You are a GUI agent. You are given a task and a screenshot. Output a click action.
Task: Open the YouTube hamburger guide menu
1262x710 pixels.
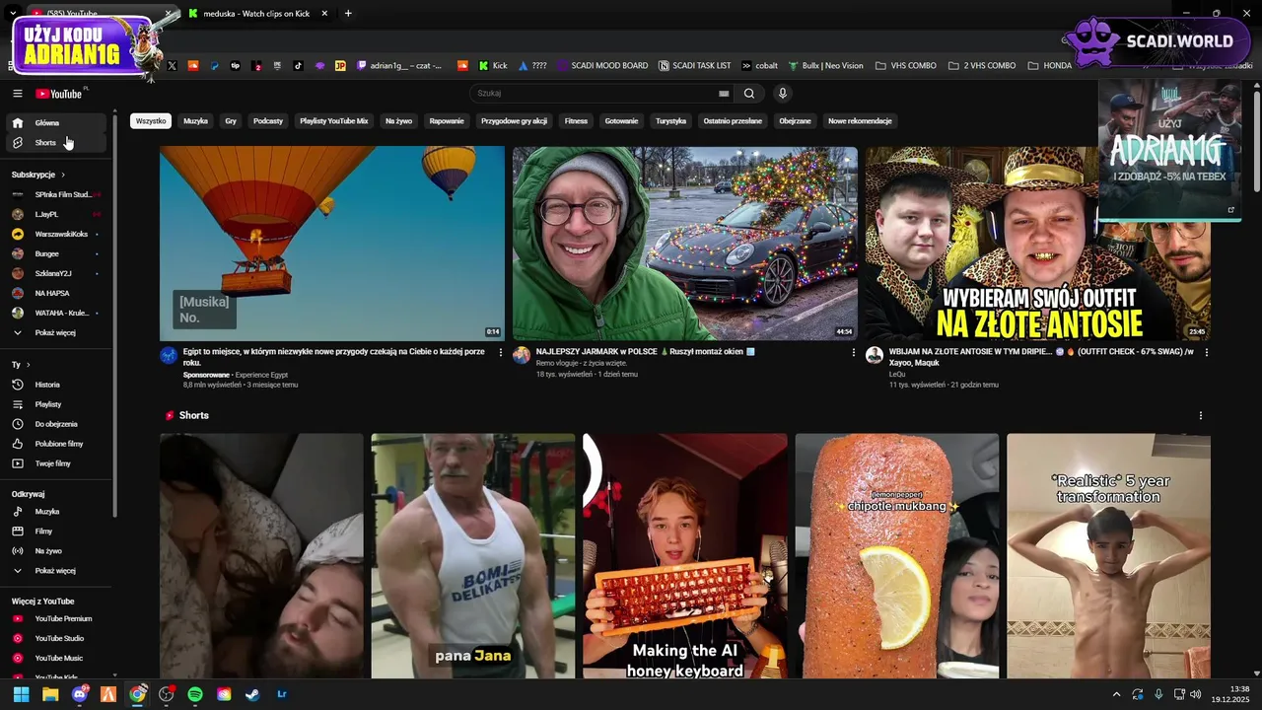pos(17,94)
